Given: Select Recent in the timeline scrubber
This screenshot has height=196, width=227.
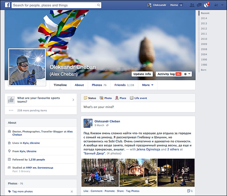Looking at the screenshot, I should (x=205, y=13).
